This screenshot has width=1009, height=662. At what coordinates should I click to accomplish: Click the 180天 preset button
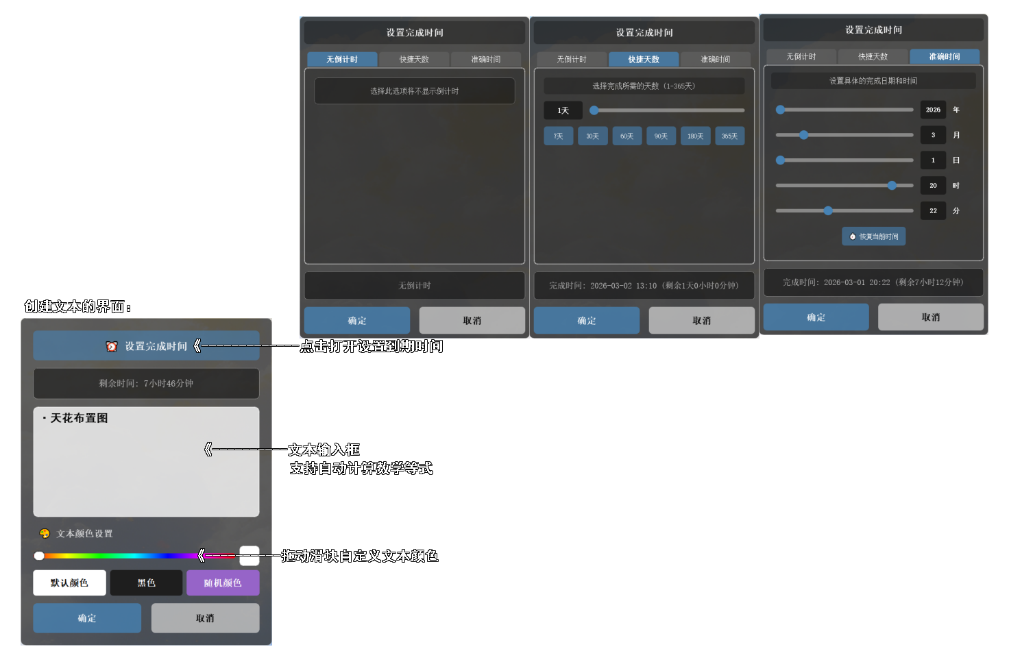click(x=695, y=136)
